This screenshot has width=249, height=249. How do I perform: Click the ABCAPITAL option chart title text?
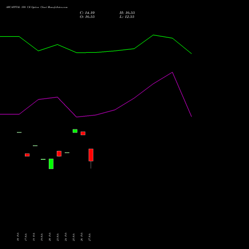37,7
